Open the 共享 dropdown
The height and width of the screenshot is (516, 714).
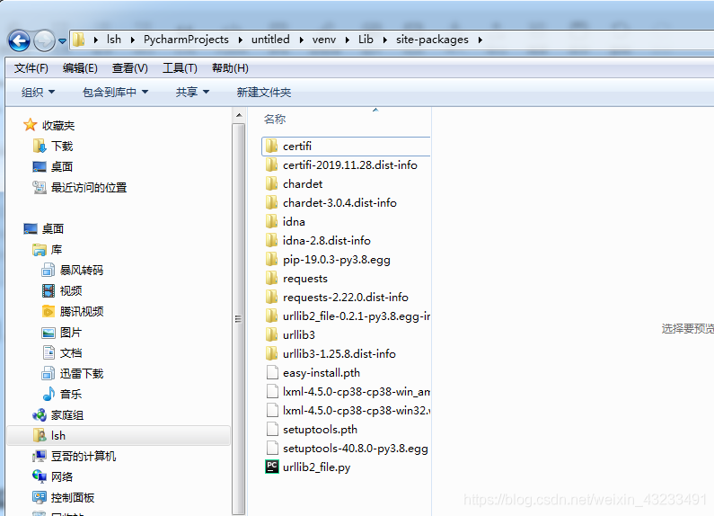click(x=192, y=93)
